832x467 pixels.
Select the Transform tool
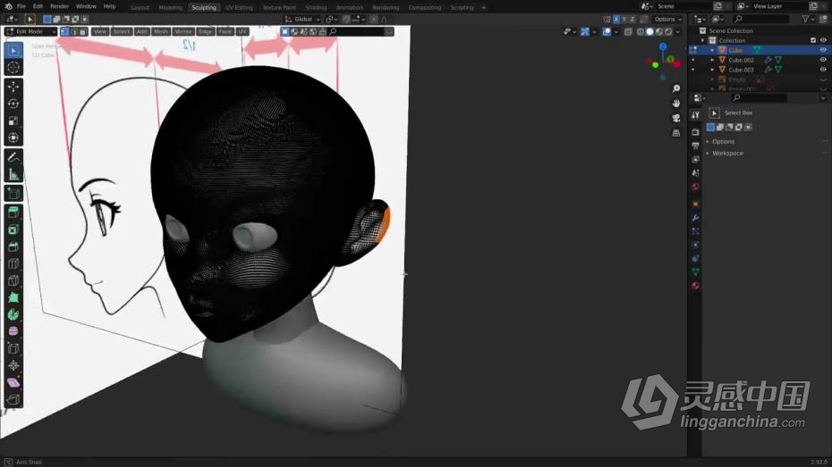13,138
